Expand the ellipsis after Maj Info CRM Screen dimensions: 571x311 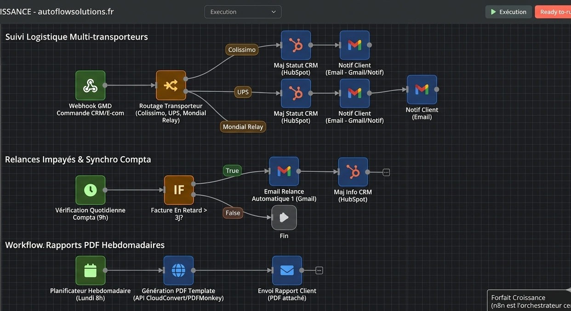click(x=386, y=172)
